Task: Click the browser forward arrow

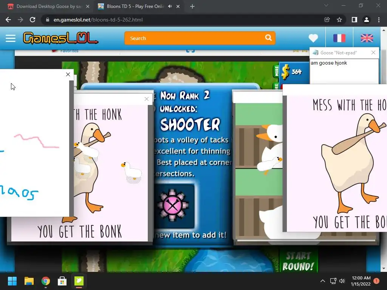Action: pos(20,20)
